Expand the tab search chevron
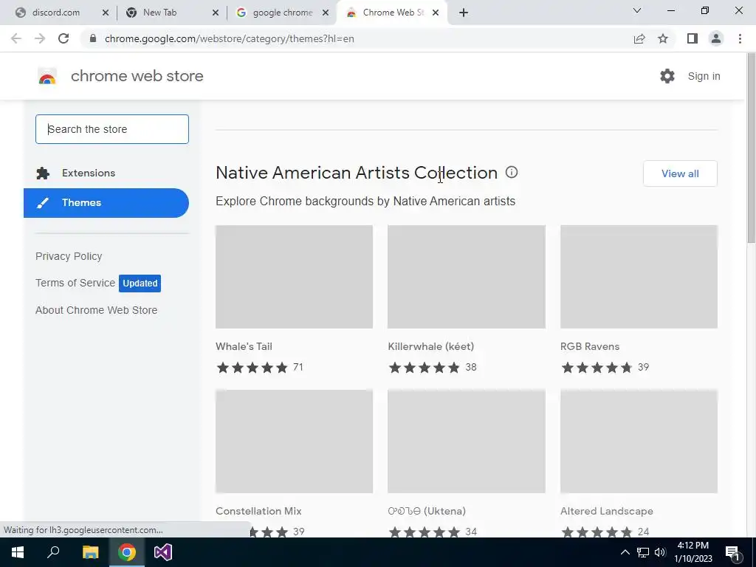The image size is (756, 567). 637,10
